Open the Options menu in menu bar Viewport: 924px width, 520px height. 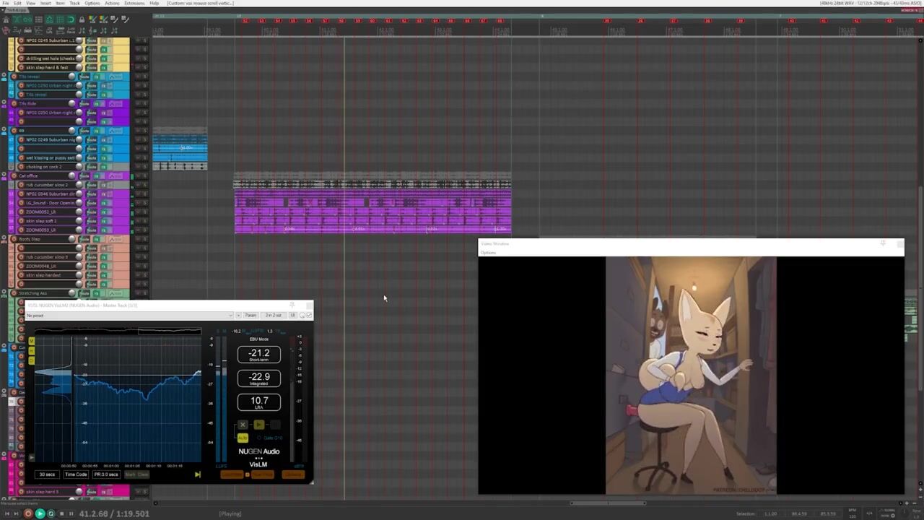click(x=92, y=4)
